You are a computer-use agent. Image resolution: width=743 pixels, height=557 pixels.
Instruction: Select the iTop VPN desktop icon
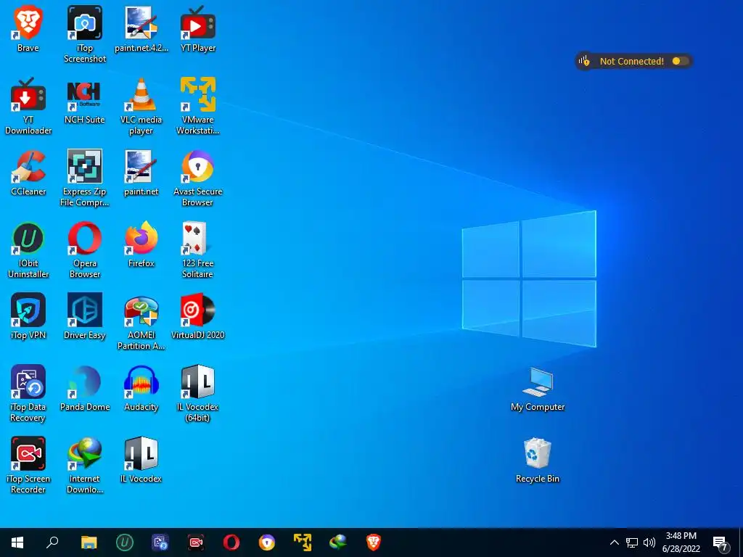28,316
